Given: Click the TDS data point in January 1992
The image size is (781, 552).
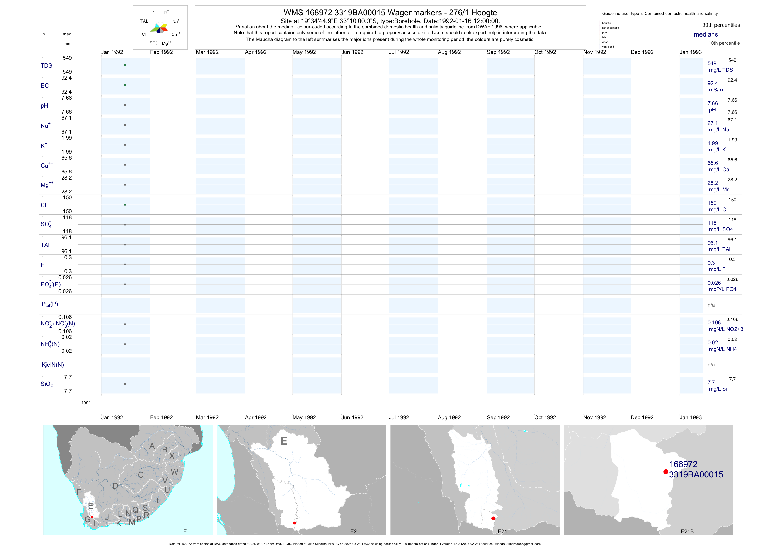Looking at the screenshot, I should [125, 65].
